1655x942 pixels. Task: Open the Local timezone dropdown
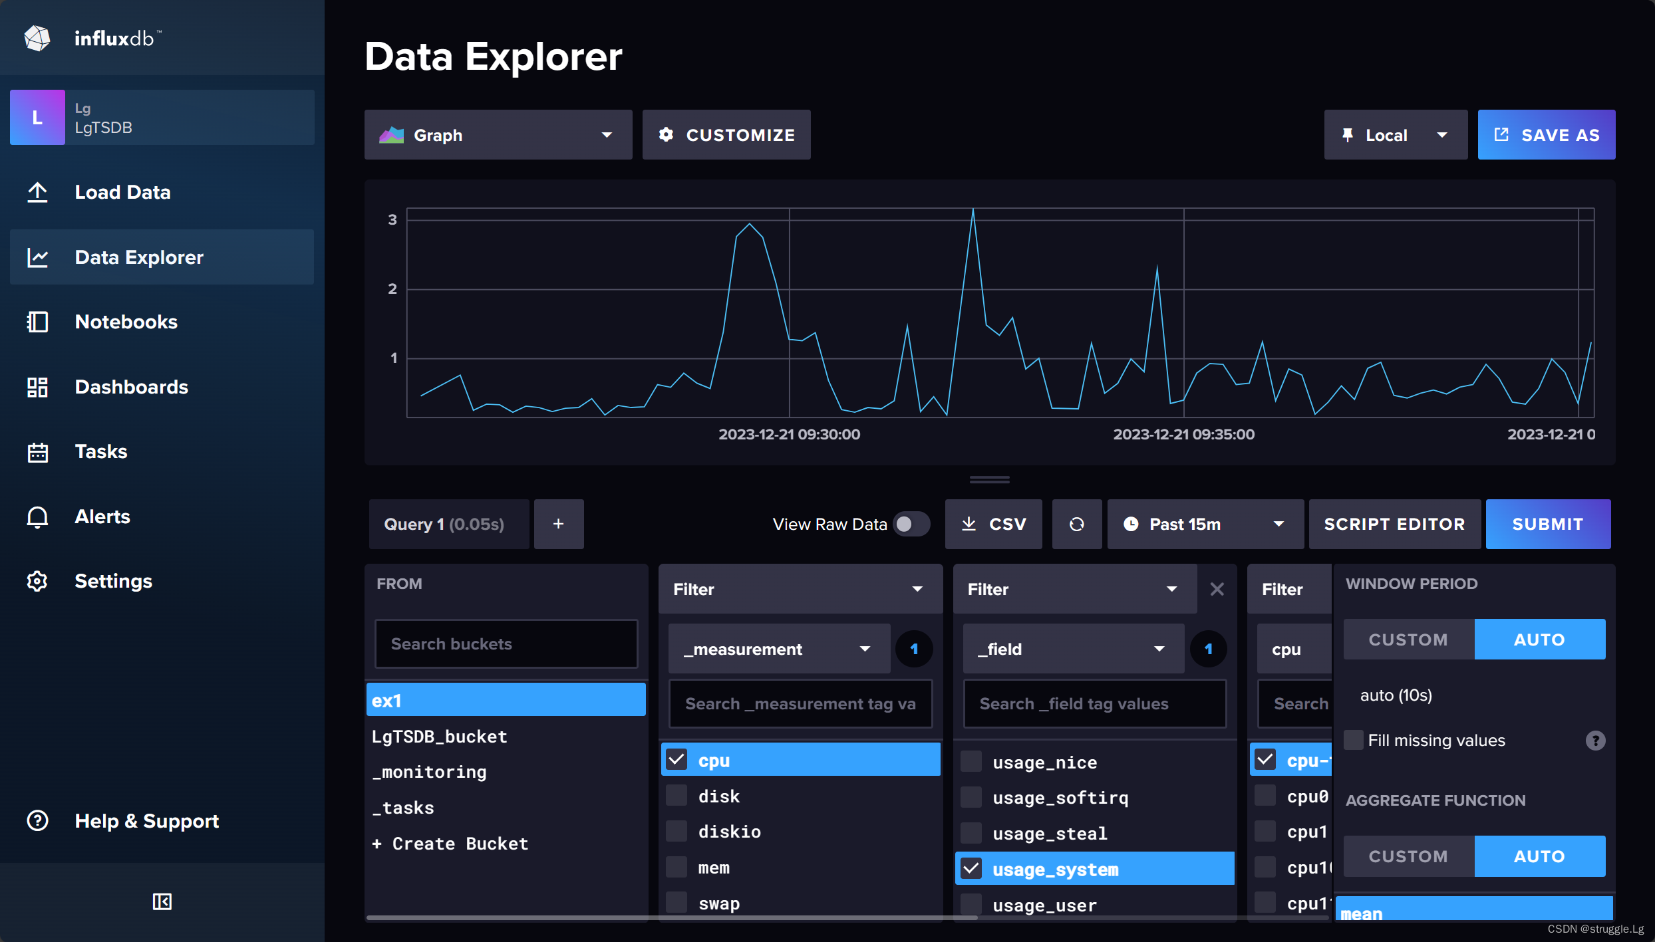click(x=1395, y=135)
